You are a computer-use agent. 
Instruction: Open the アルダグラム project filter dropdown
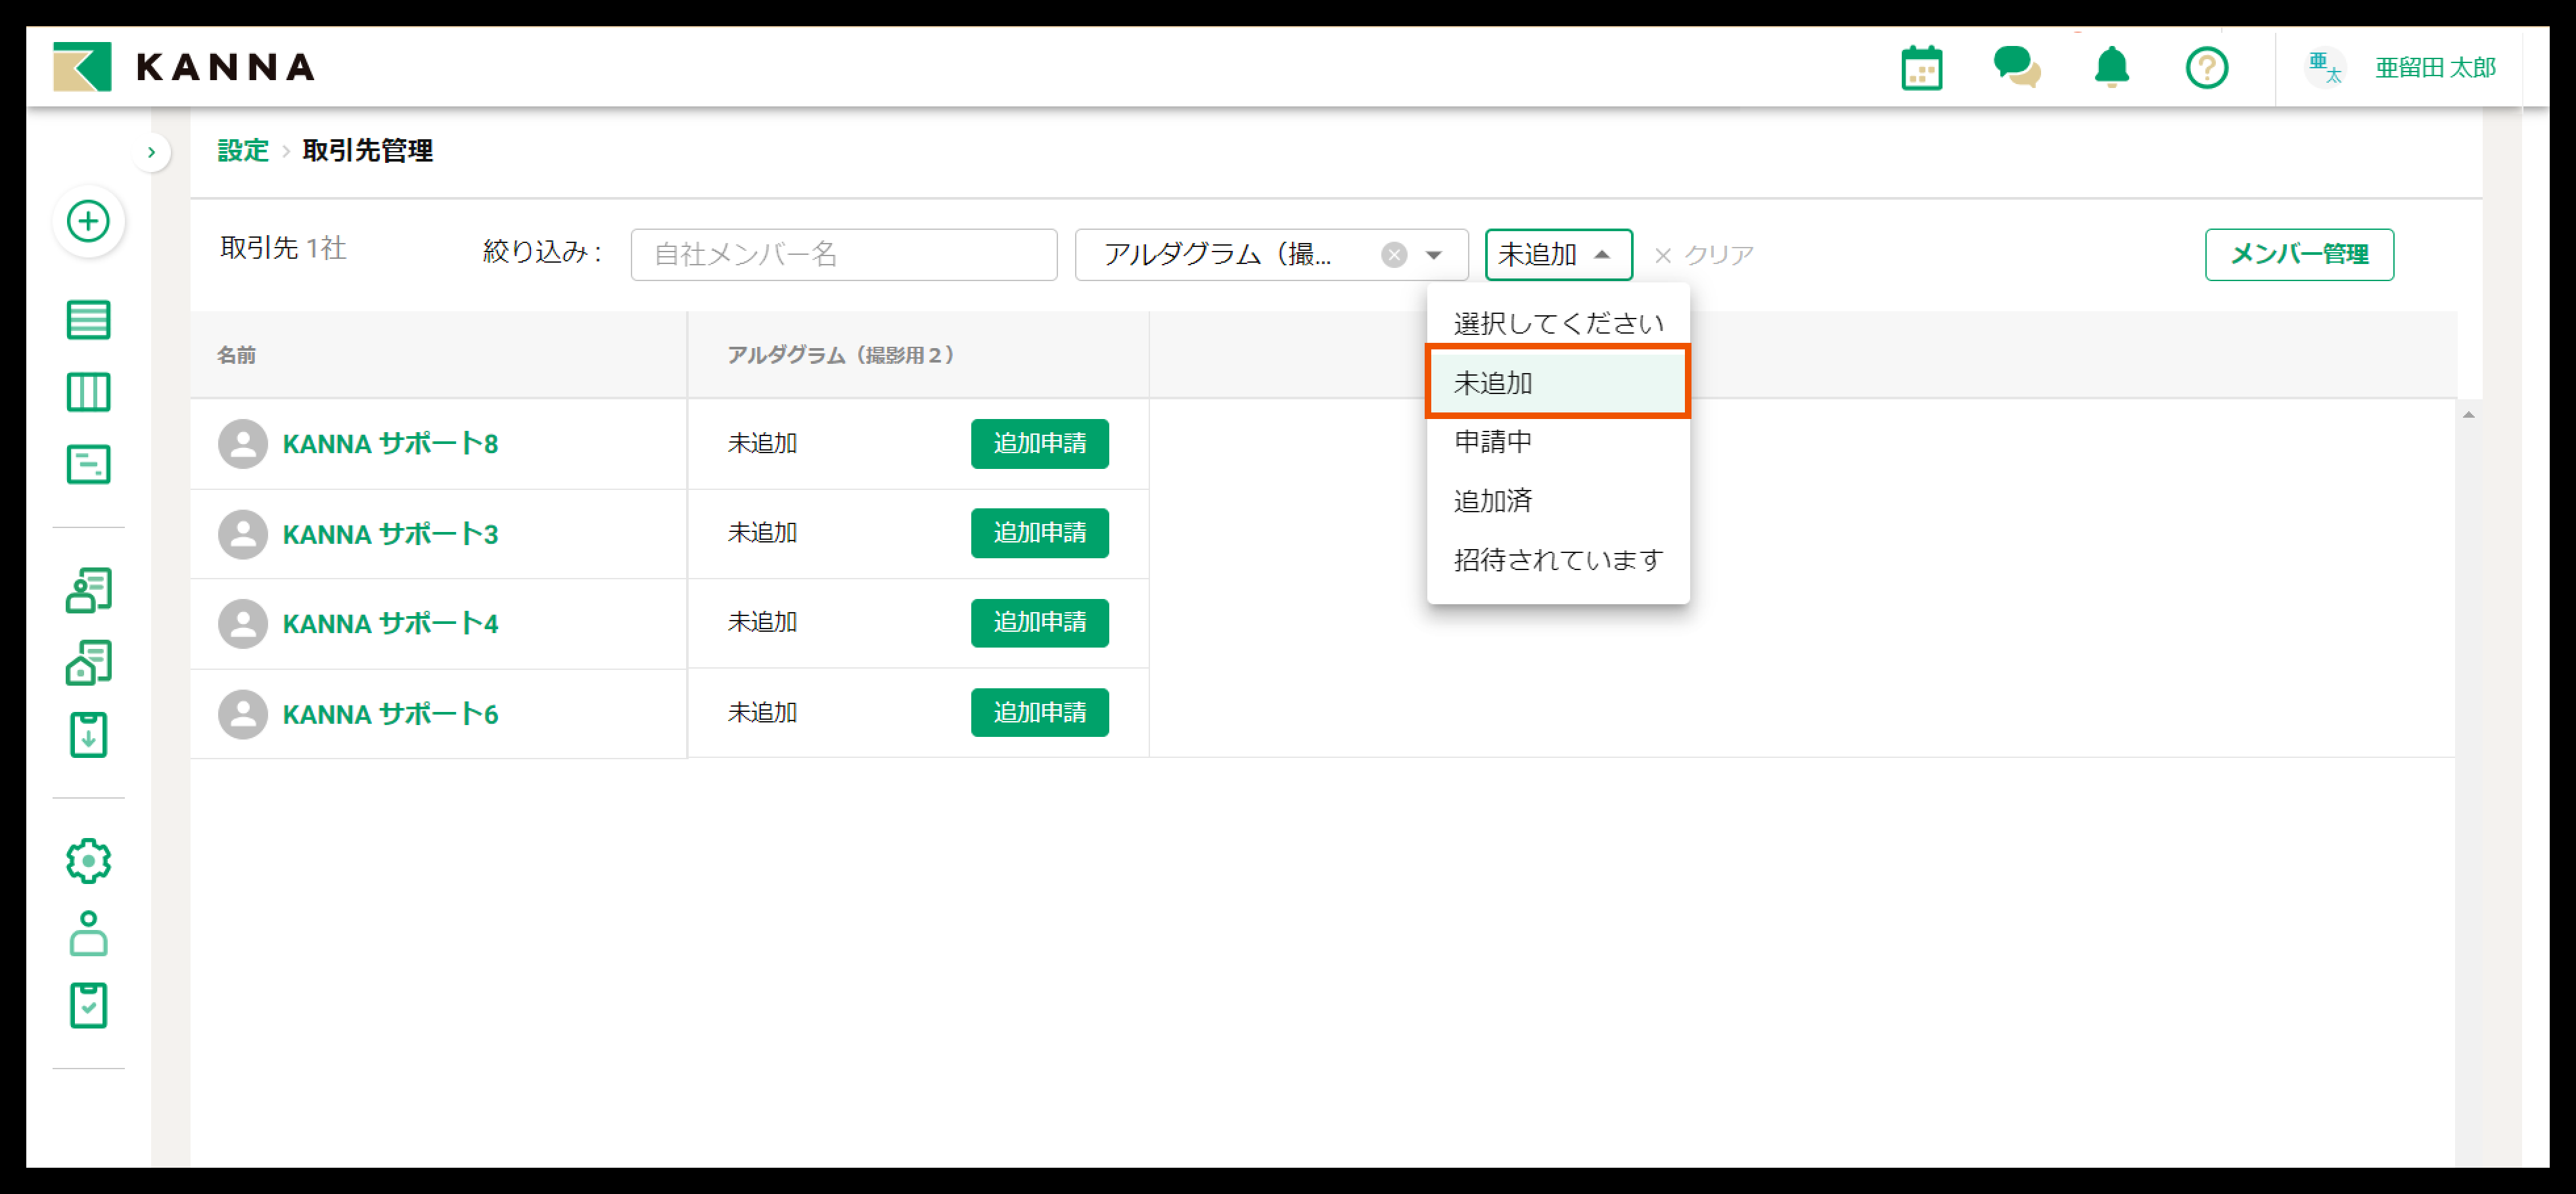(1433, 255)
